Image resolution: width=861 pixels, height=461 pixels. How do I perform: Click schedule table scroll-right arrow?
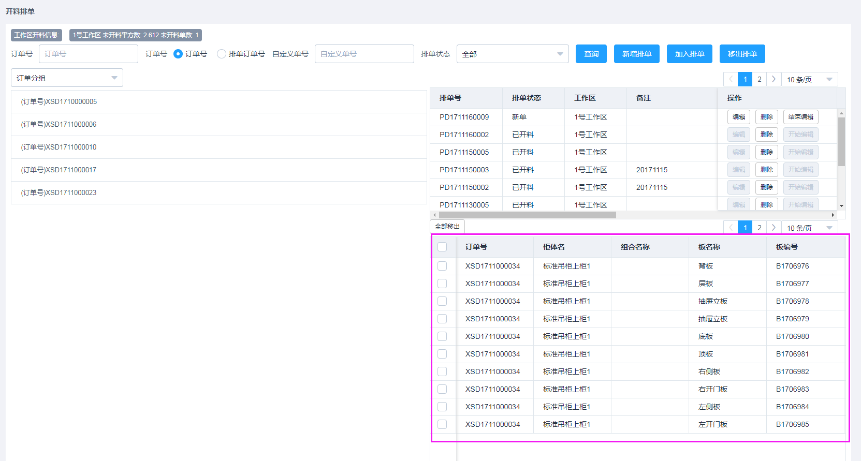[833, 215]
